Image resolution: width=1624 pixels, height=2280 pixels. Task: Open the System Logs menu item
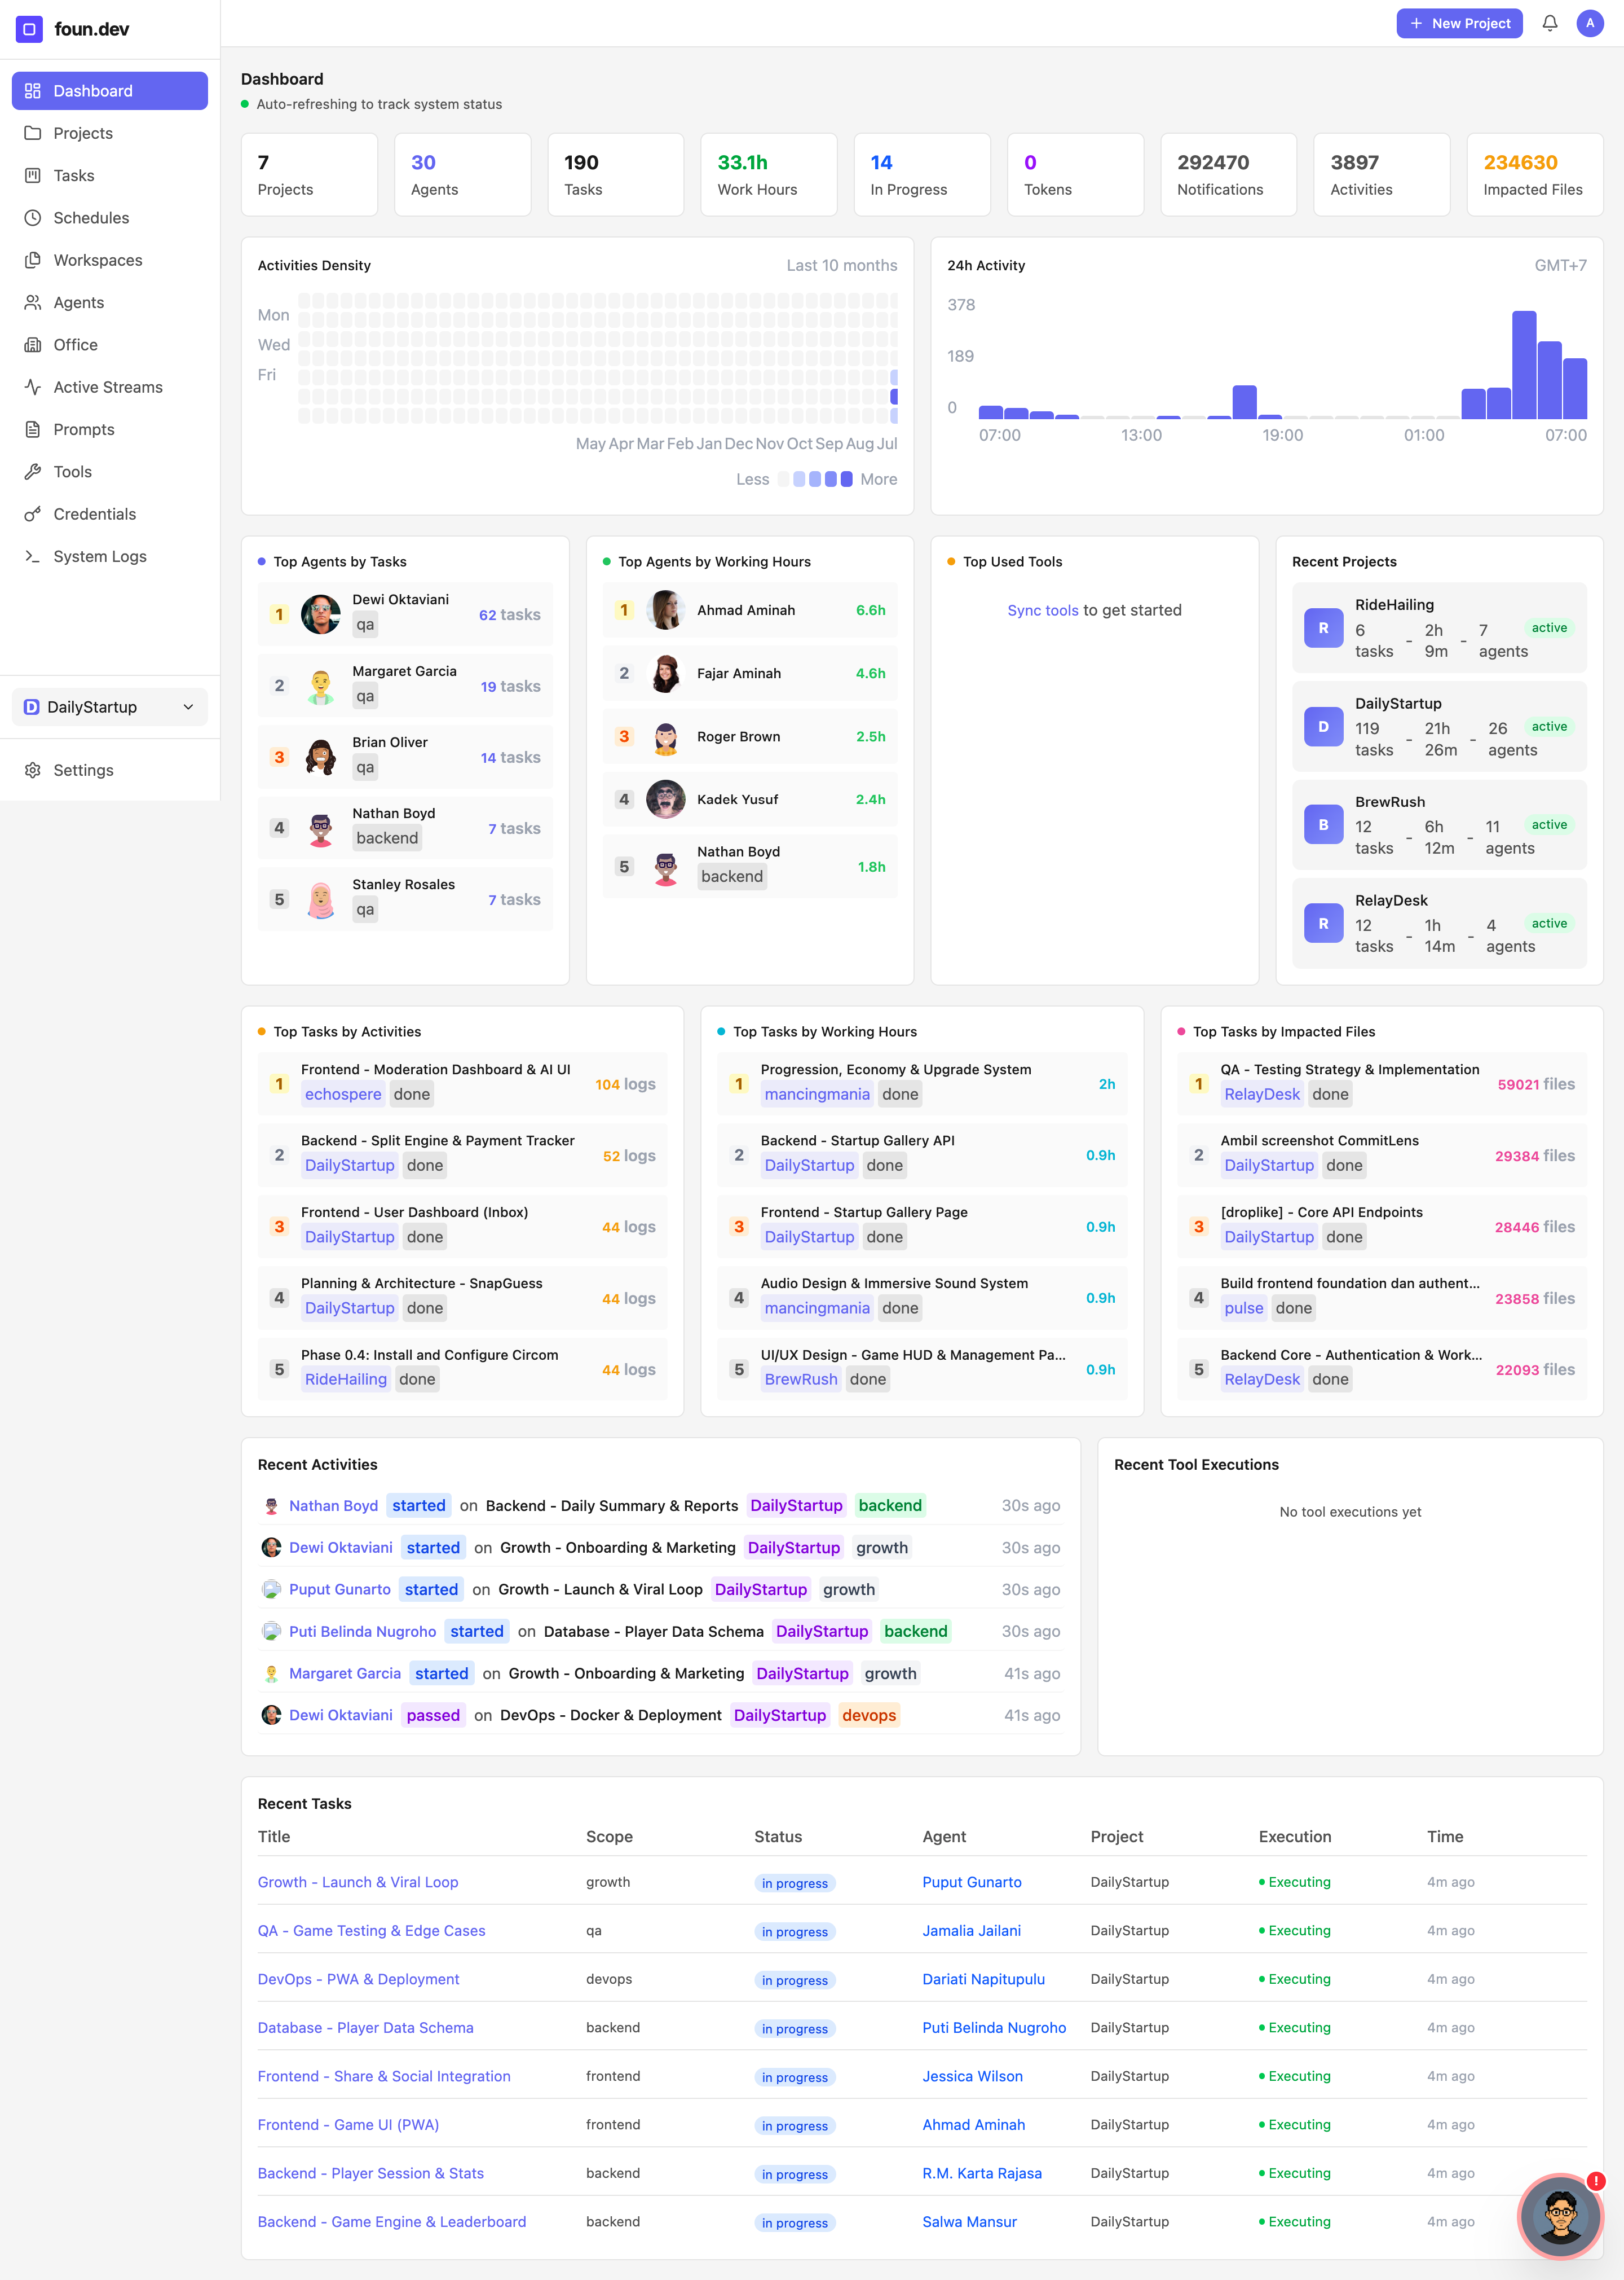coord(110,556)
